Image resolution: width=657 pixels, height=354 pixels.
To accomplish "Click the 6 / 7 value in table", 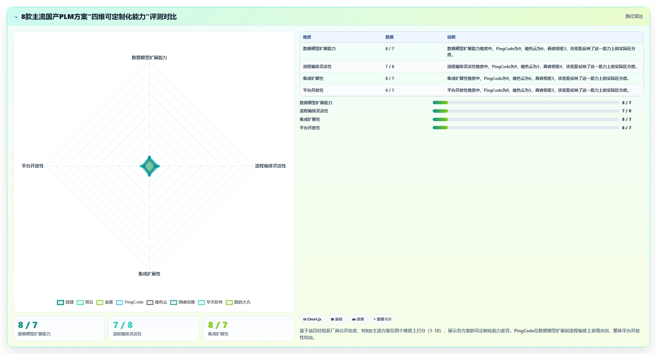I will 390,90.
